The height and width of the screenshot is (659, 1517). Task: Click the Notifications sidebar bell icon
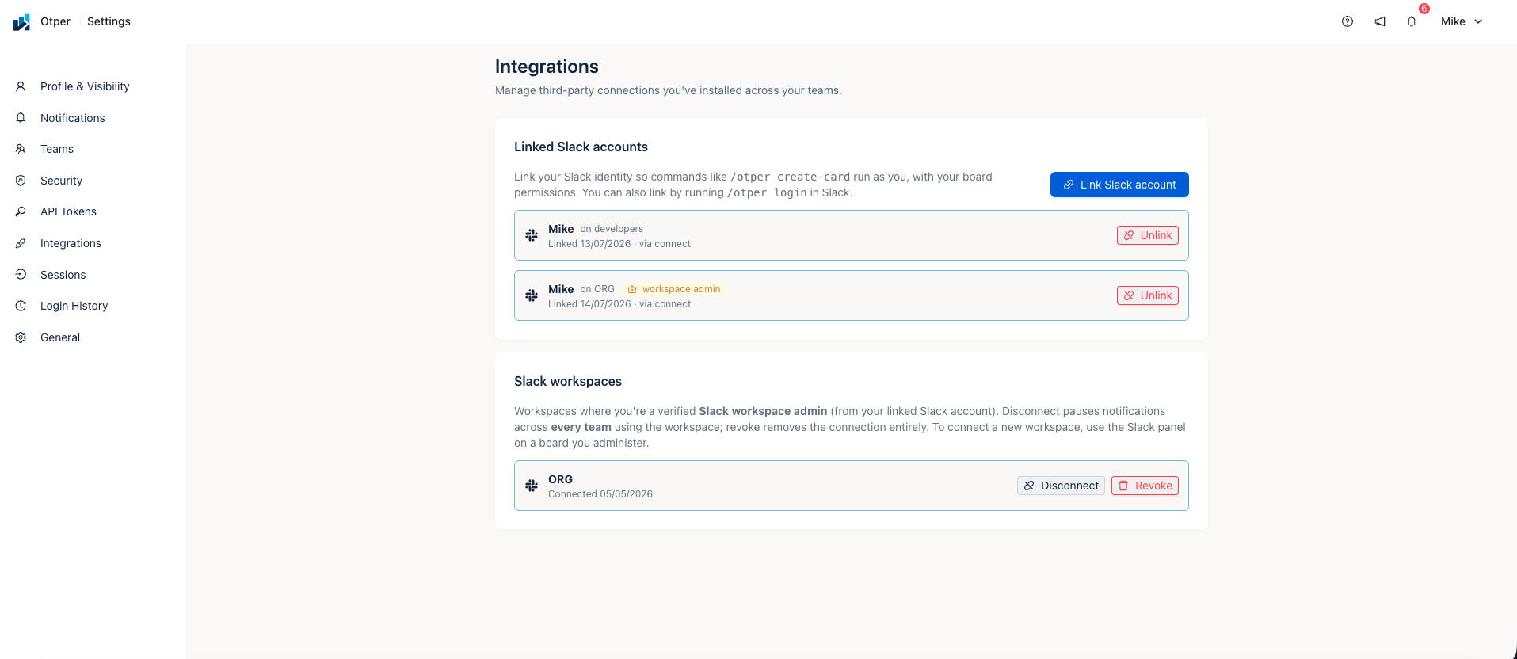click(x=21, y=117)
